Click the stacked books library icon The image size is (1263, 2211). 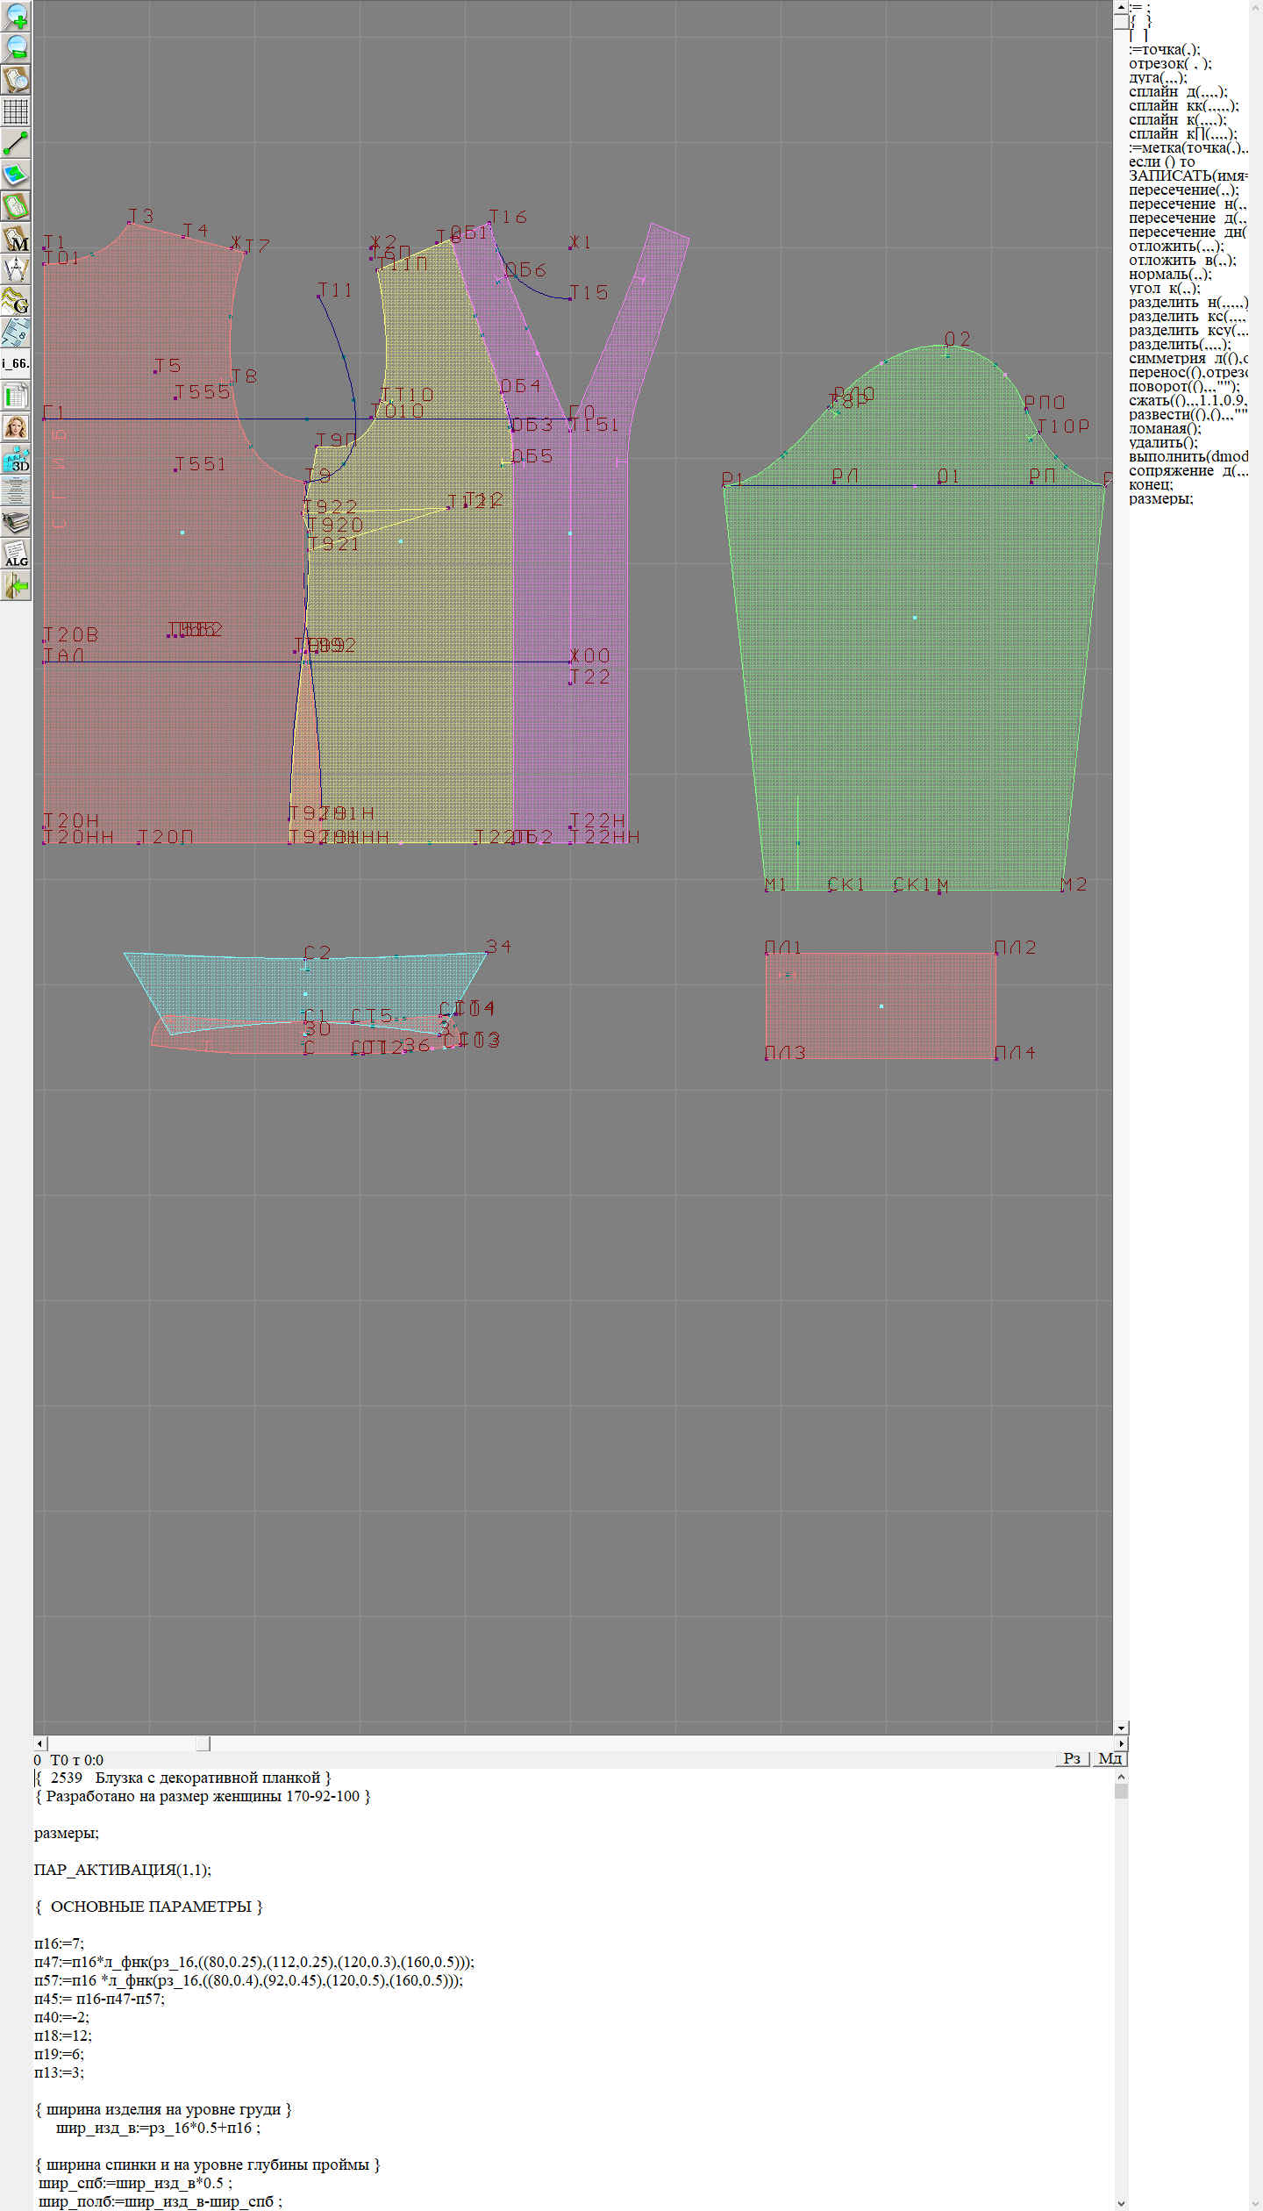coord(16,523)
